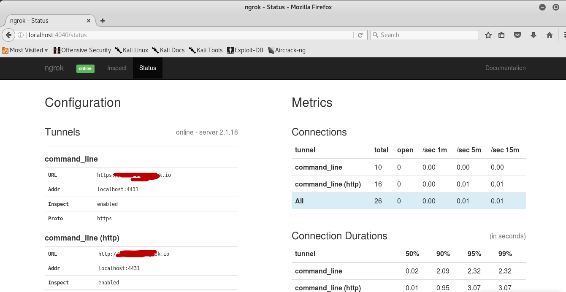The image size is (566, 292).
Task: Click the "total" column header
Action: [x=381, y=150]
